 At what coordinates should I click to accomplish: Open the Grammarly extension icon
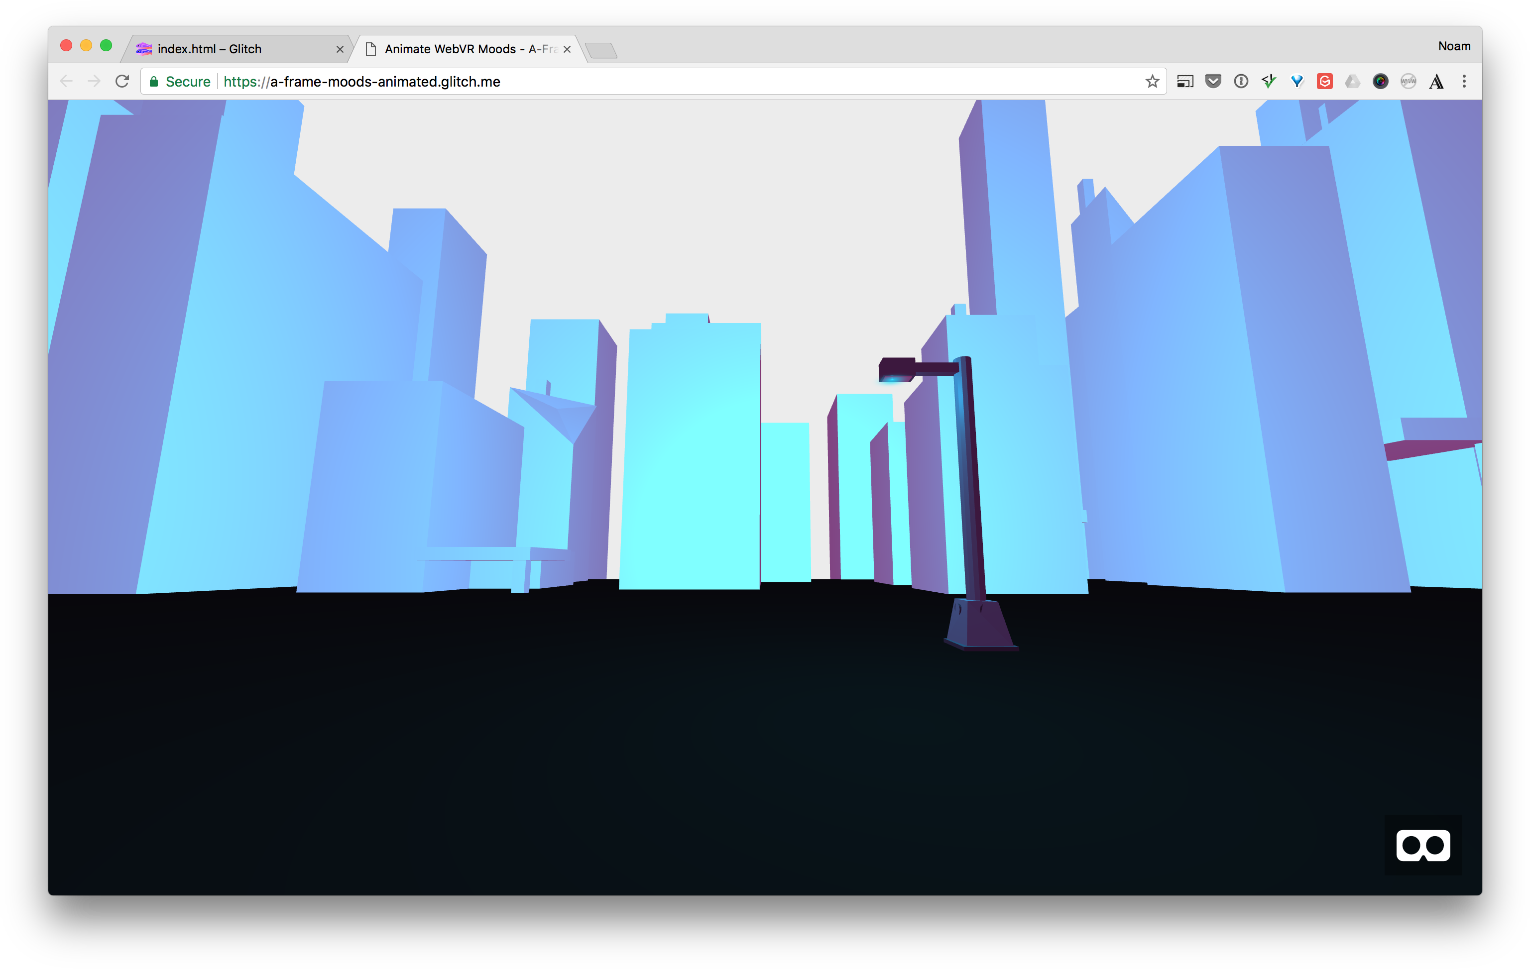click(1325, 81)
